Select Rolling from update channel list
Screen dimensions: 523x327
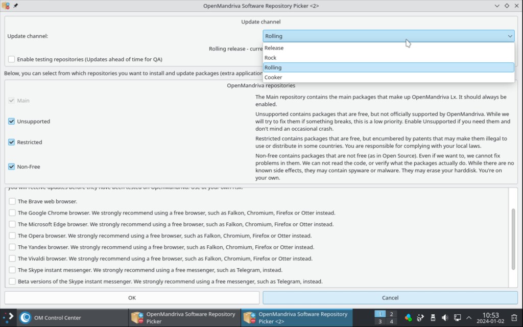tap(389, 67)
